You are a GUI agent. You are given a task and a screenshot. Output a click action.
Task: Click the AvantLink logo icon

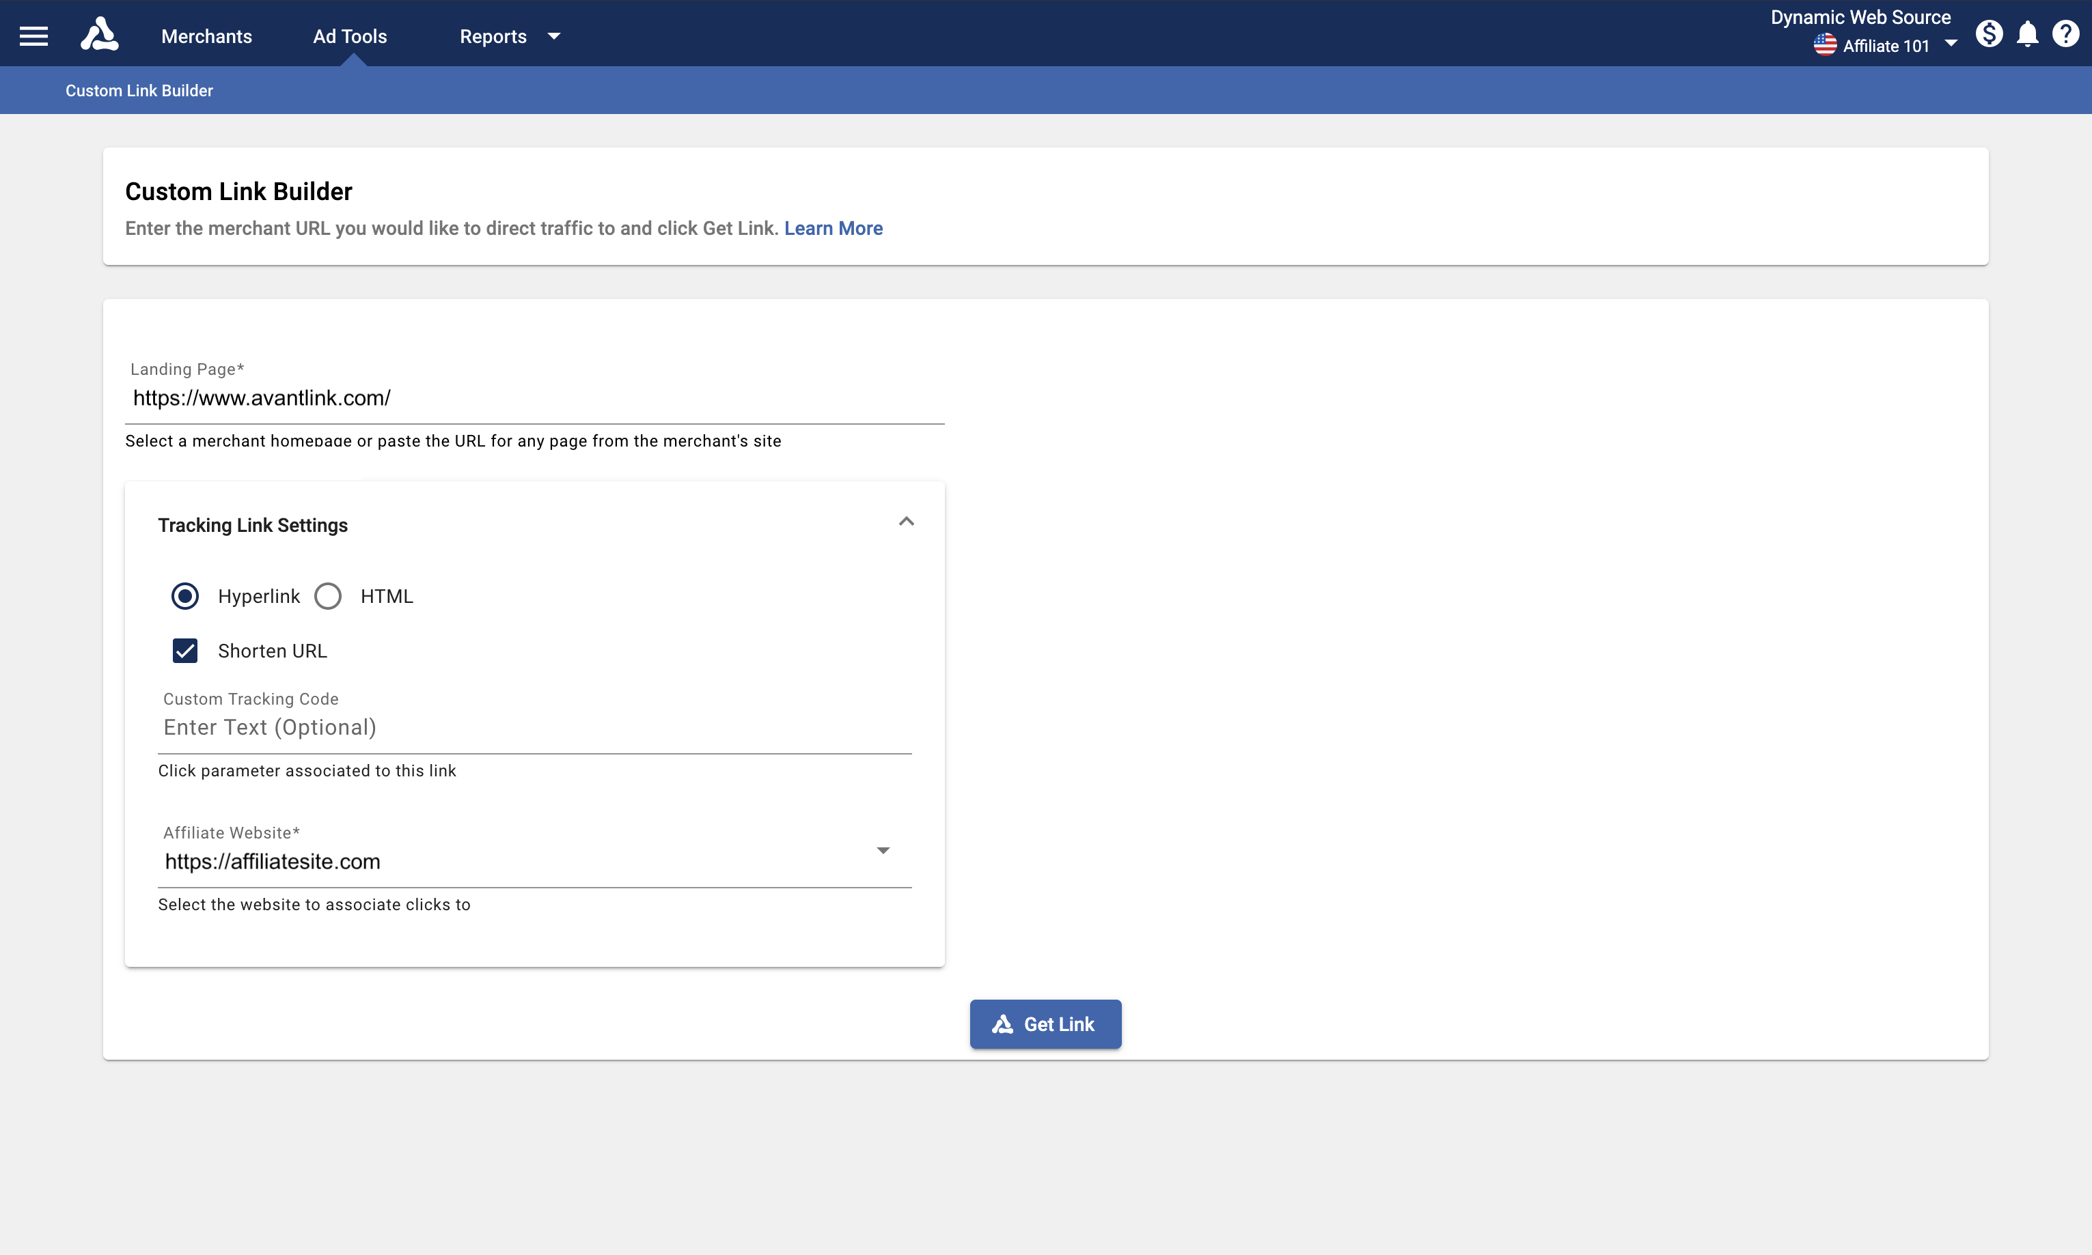coord(99,35)
